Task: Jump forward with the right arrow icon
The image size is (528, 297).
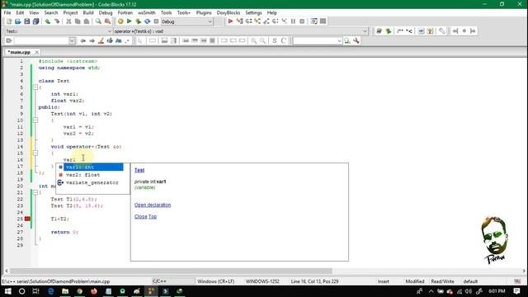Action: click(x=92, y=40)
